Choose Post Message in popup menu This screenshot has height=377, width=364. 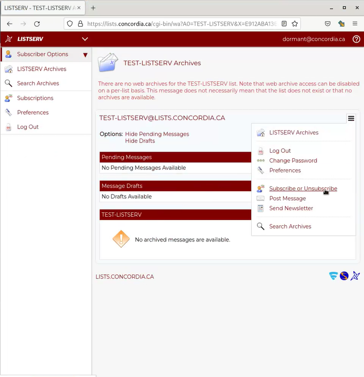pyautogui.click(x=288, y=198)
